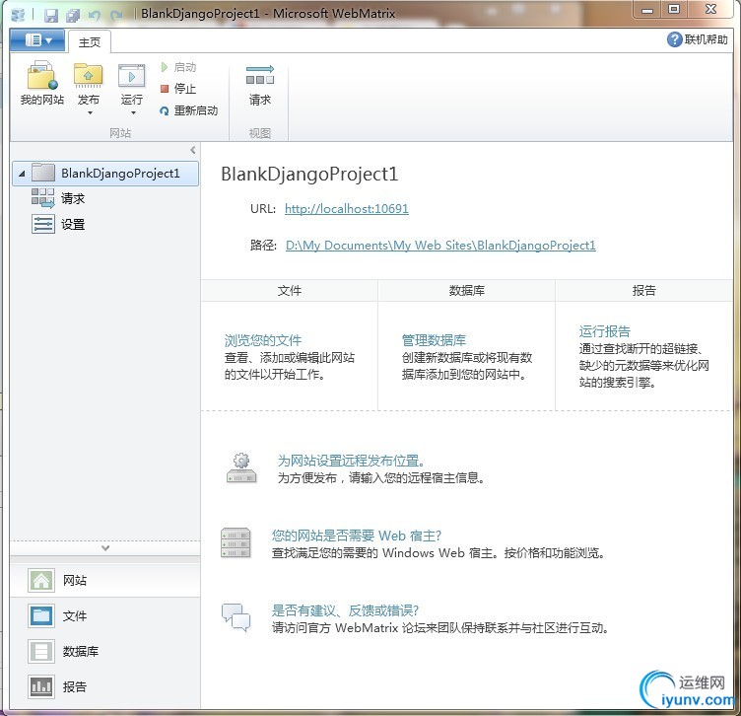Viewport: 741px width, 716px height.
Task: Select 请求 item in the site tree
Action: pos(58,198)
